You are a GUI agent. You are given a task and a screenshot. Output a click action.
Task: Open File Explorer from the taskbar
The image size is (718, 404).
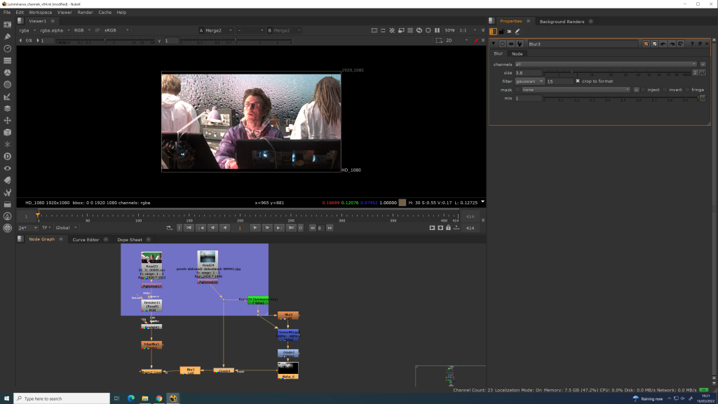(144, 398)
